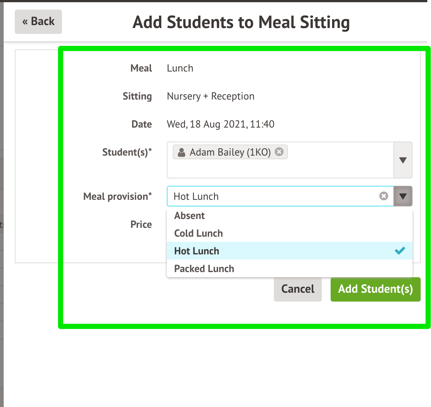Image resolution: width=431 pixels, height=407 pixels.
Task: Click the Price label
Action: coord(141,225)
